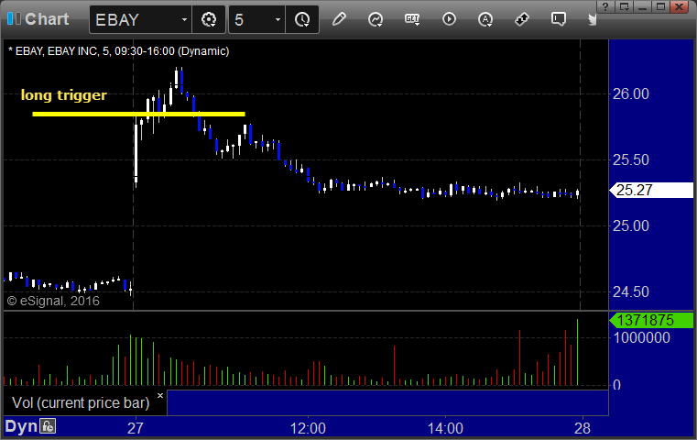Viewport: 697px width, 440px height.
Task: Click the Dyn scaling label
Action: (21, 426)
